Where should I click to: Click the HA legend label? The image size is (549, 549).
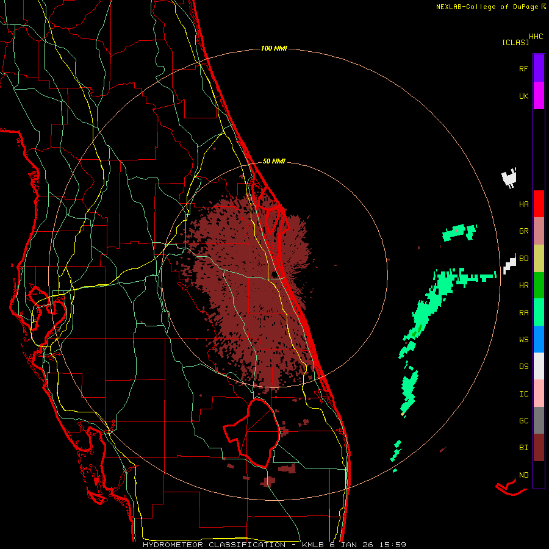pos(524,204)
